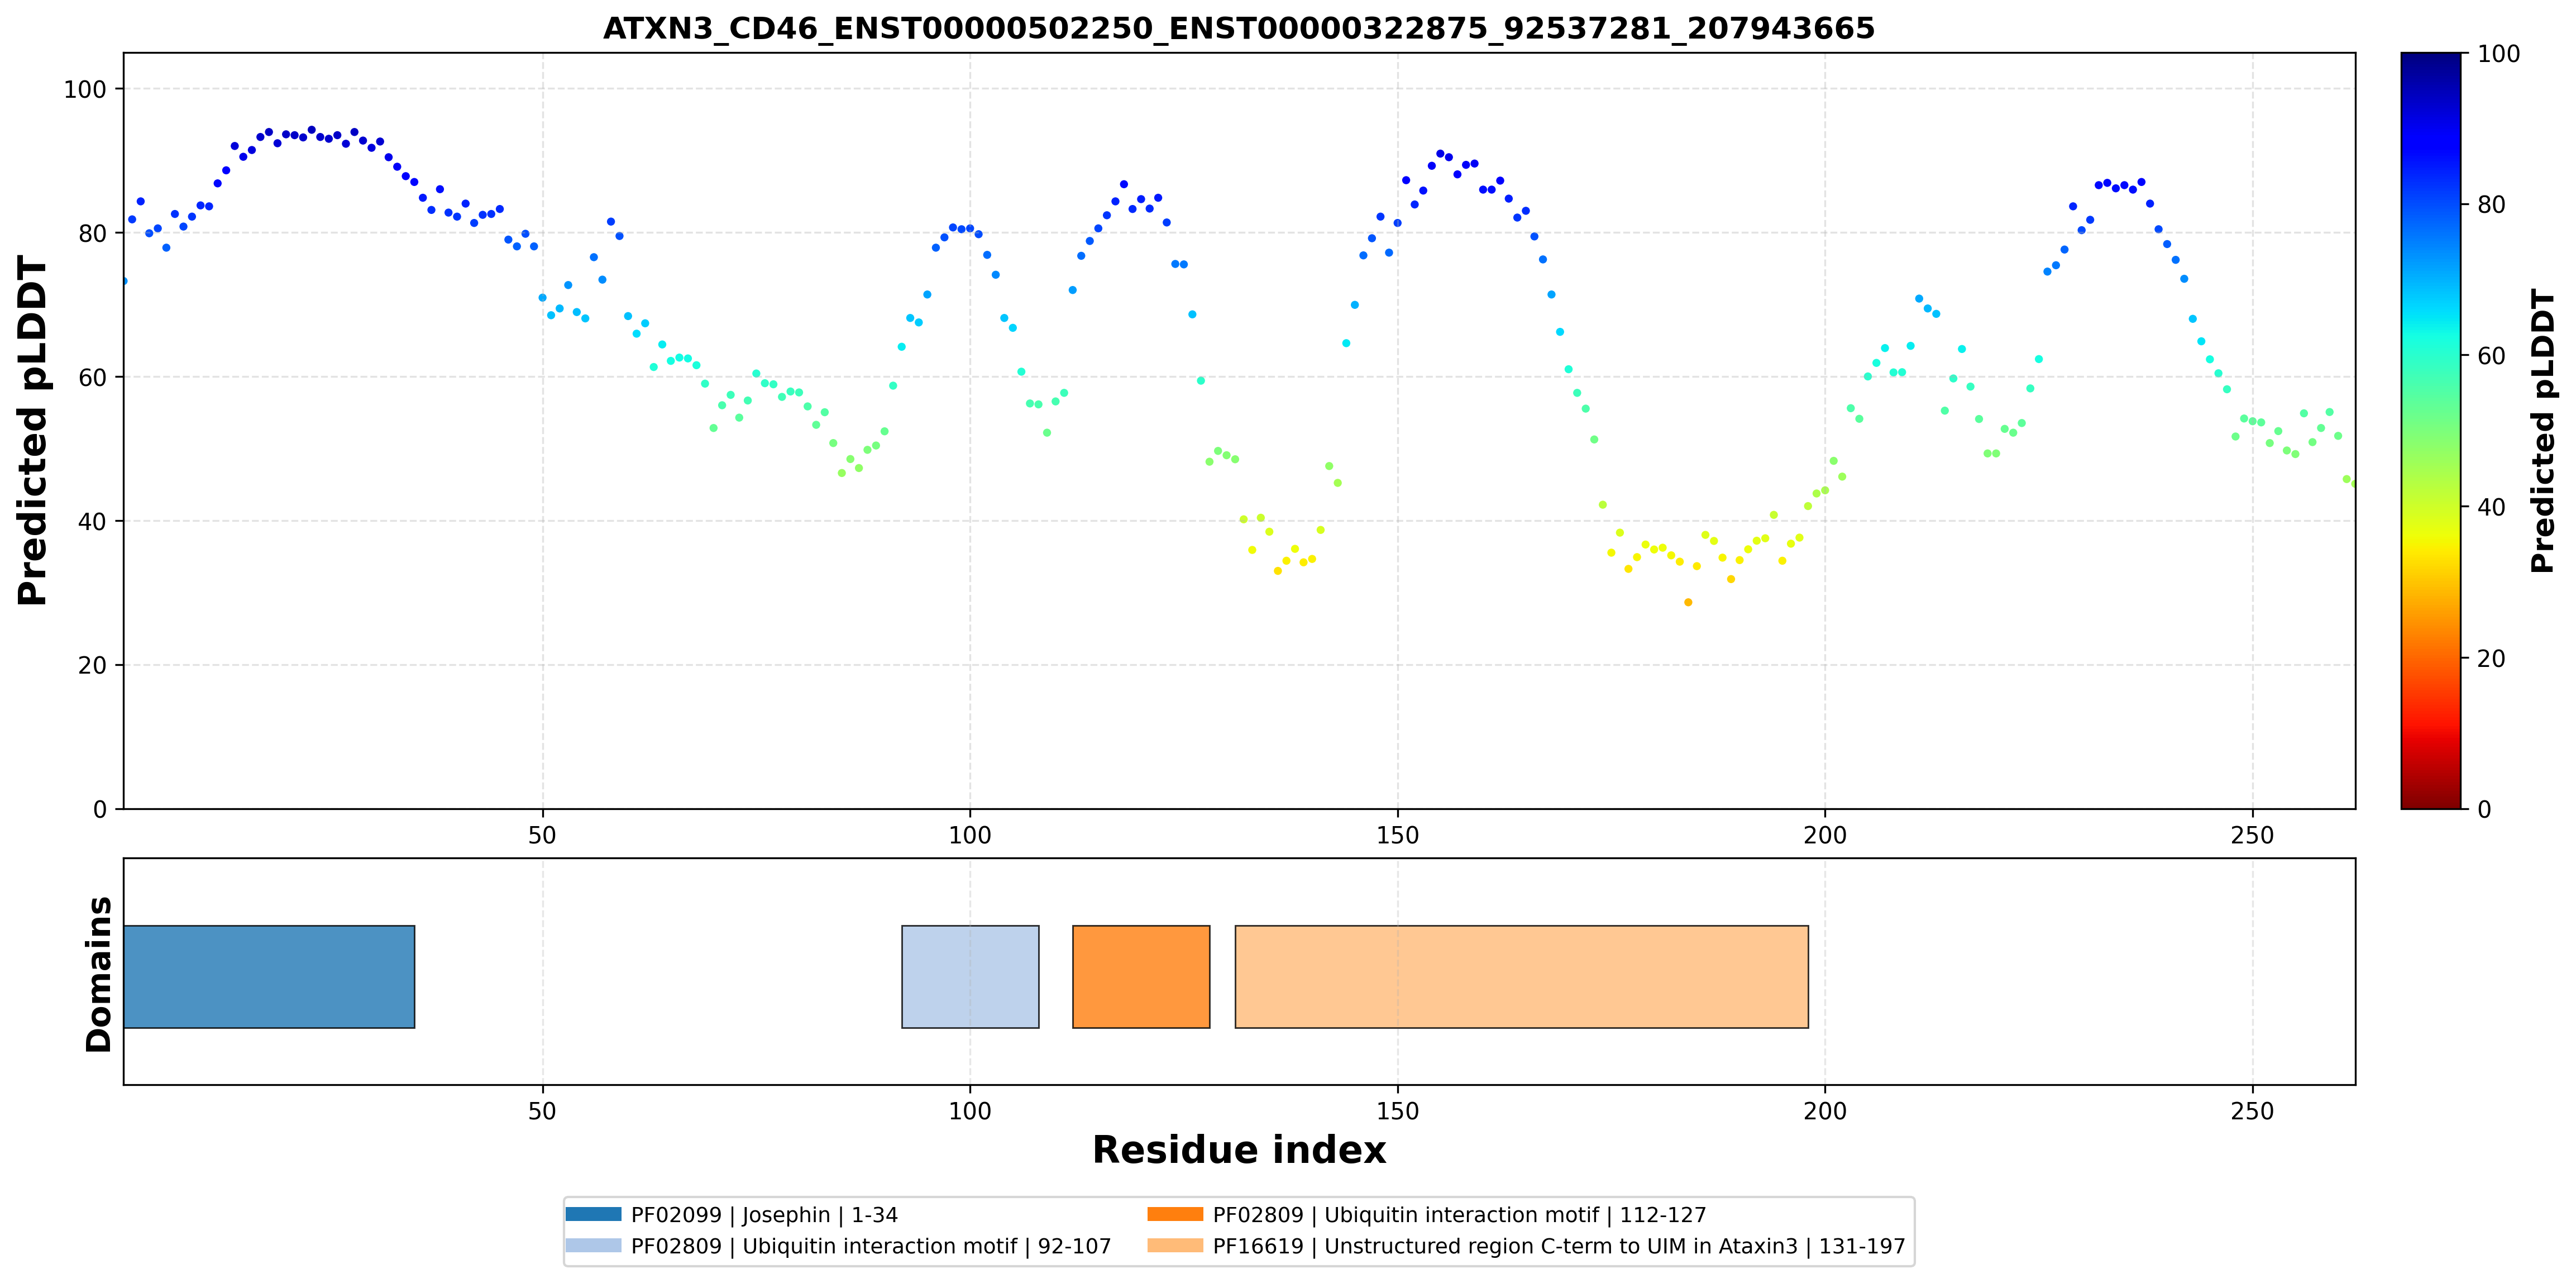Click the 100 tick label on colorbar
The width and height of the screenshot is (2576, 1283).
(2498, 54)
